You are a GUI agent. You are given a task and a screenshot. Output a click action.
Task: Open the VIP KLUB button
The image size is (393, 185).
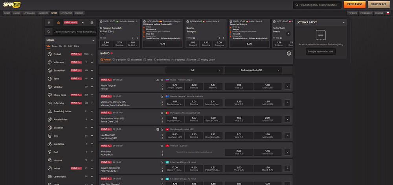pyautogui.click(x=353, y=13)
